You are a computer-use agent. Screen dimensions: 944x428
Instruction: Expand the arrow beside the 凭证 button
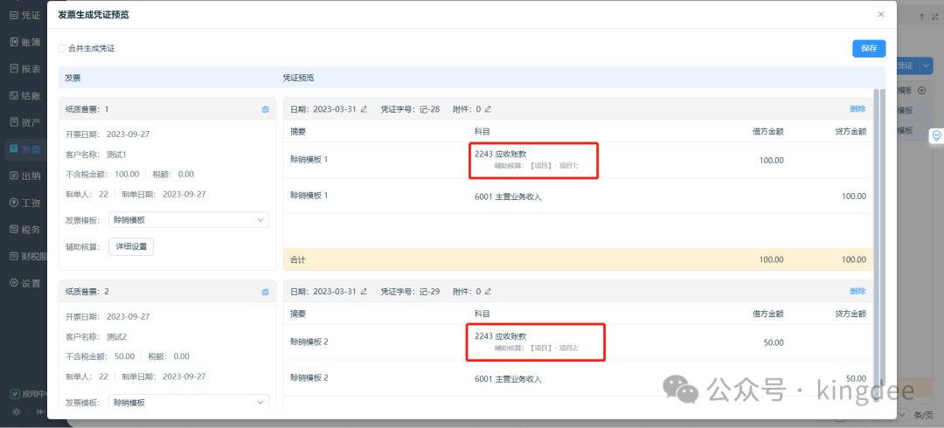(927, 66)
